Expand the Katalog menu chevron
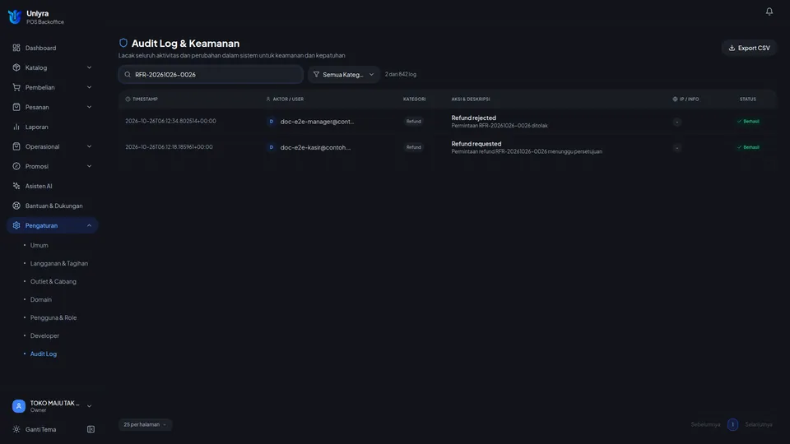This screenshot has height=444, width=790. [89, 67]
